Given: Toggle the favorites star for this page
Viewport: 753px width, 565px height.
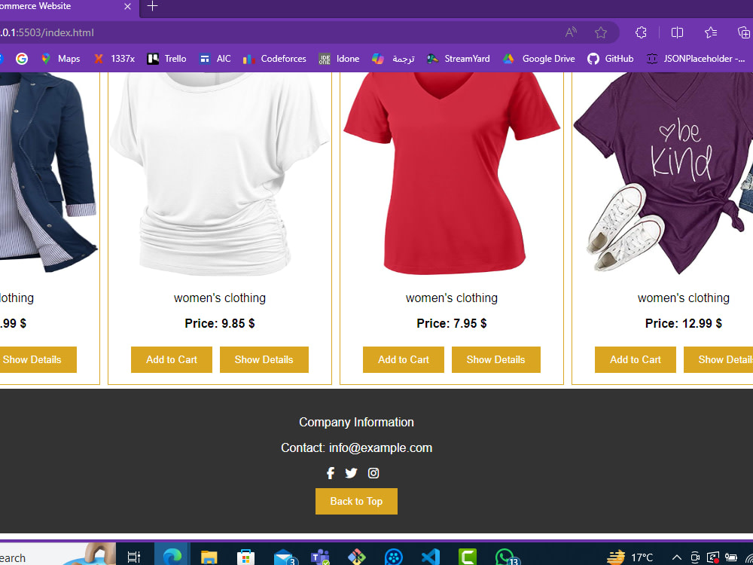Looking at the screenshot, I should click(x=600, y=32).
